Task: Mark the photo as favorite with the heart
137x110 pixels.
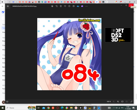Action: [x=65, y=6]
